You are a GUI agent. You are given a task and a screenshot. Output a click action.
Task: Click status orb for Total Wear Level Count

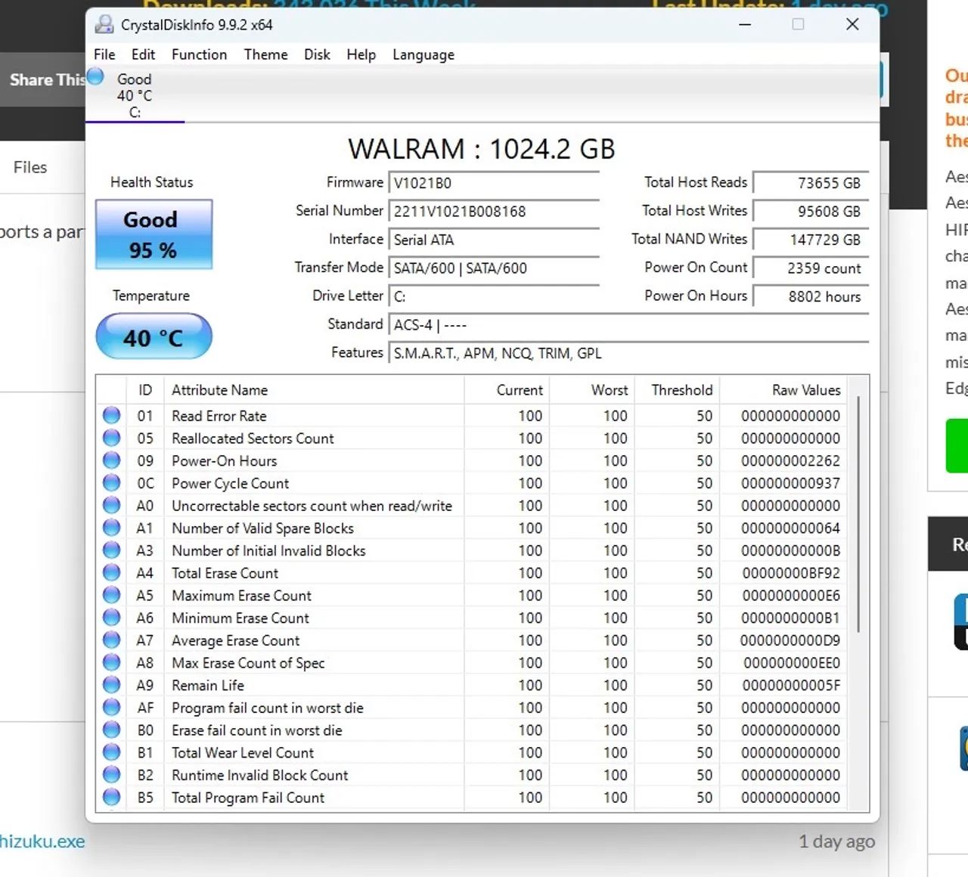pyautogui.click(x=111, y=752)
